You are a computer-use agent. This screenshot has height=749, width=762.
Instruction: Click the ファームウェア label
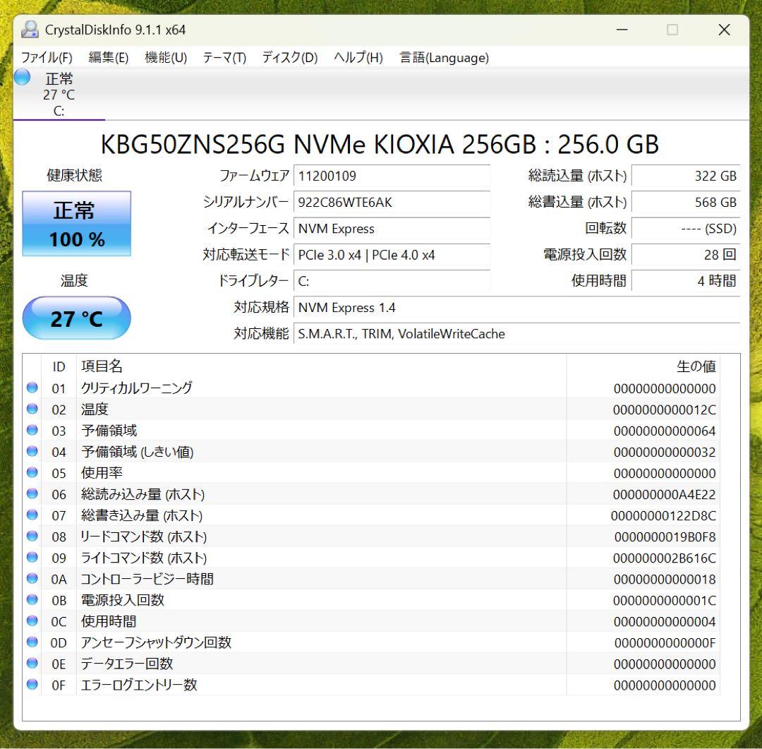point(254,176)
